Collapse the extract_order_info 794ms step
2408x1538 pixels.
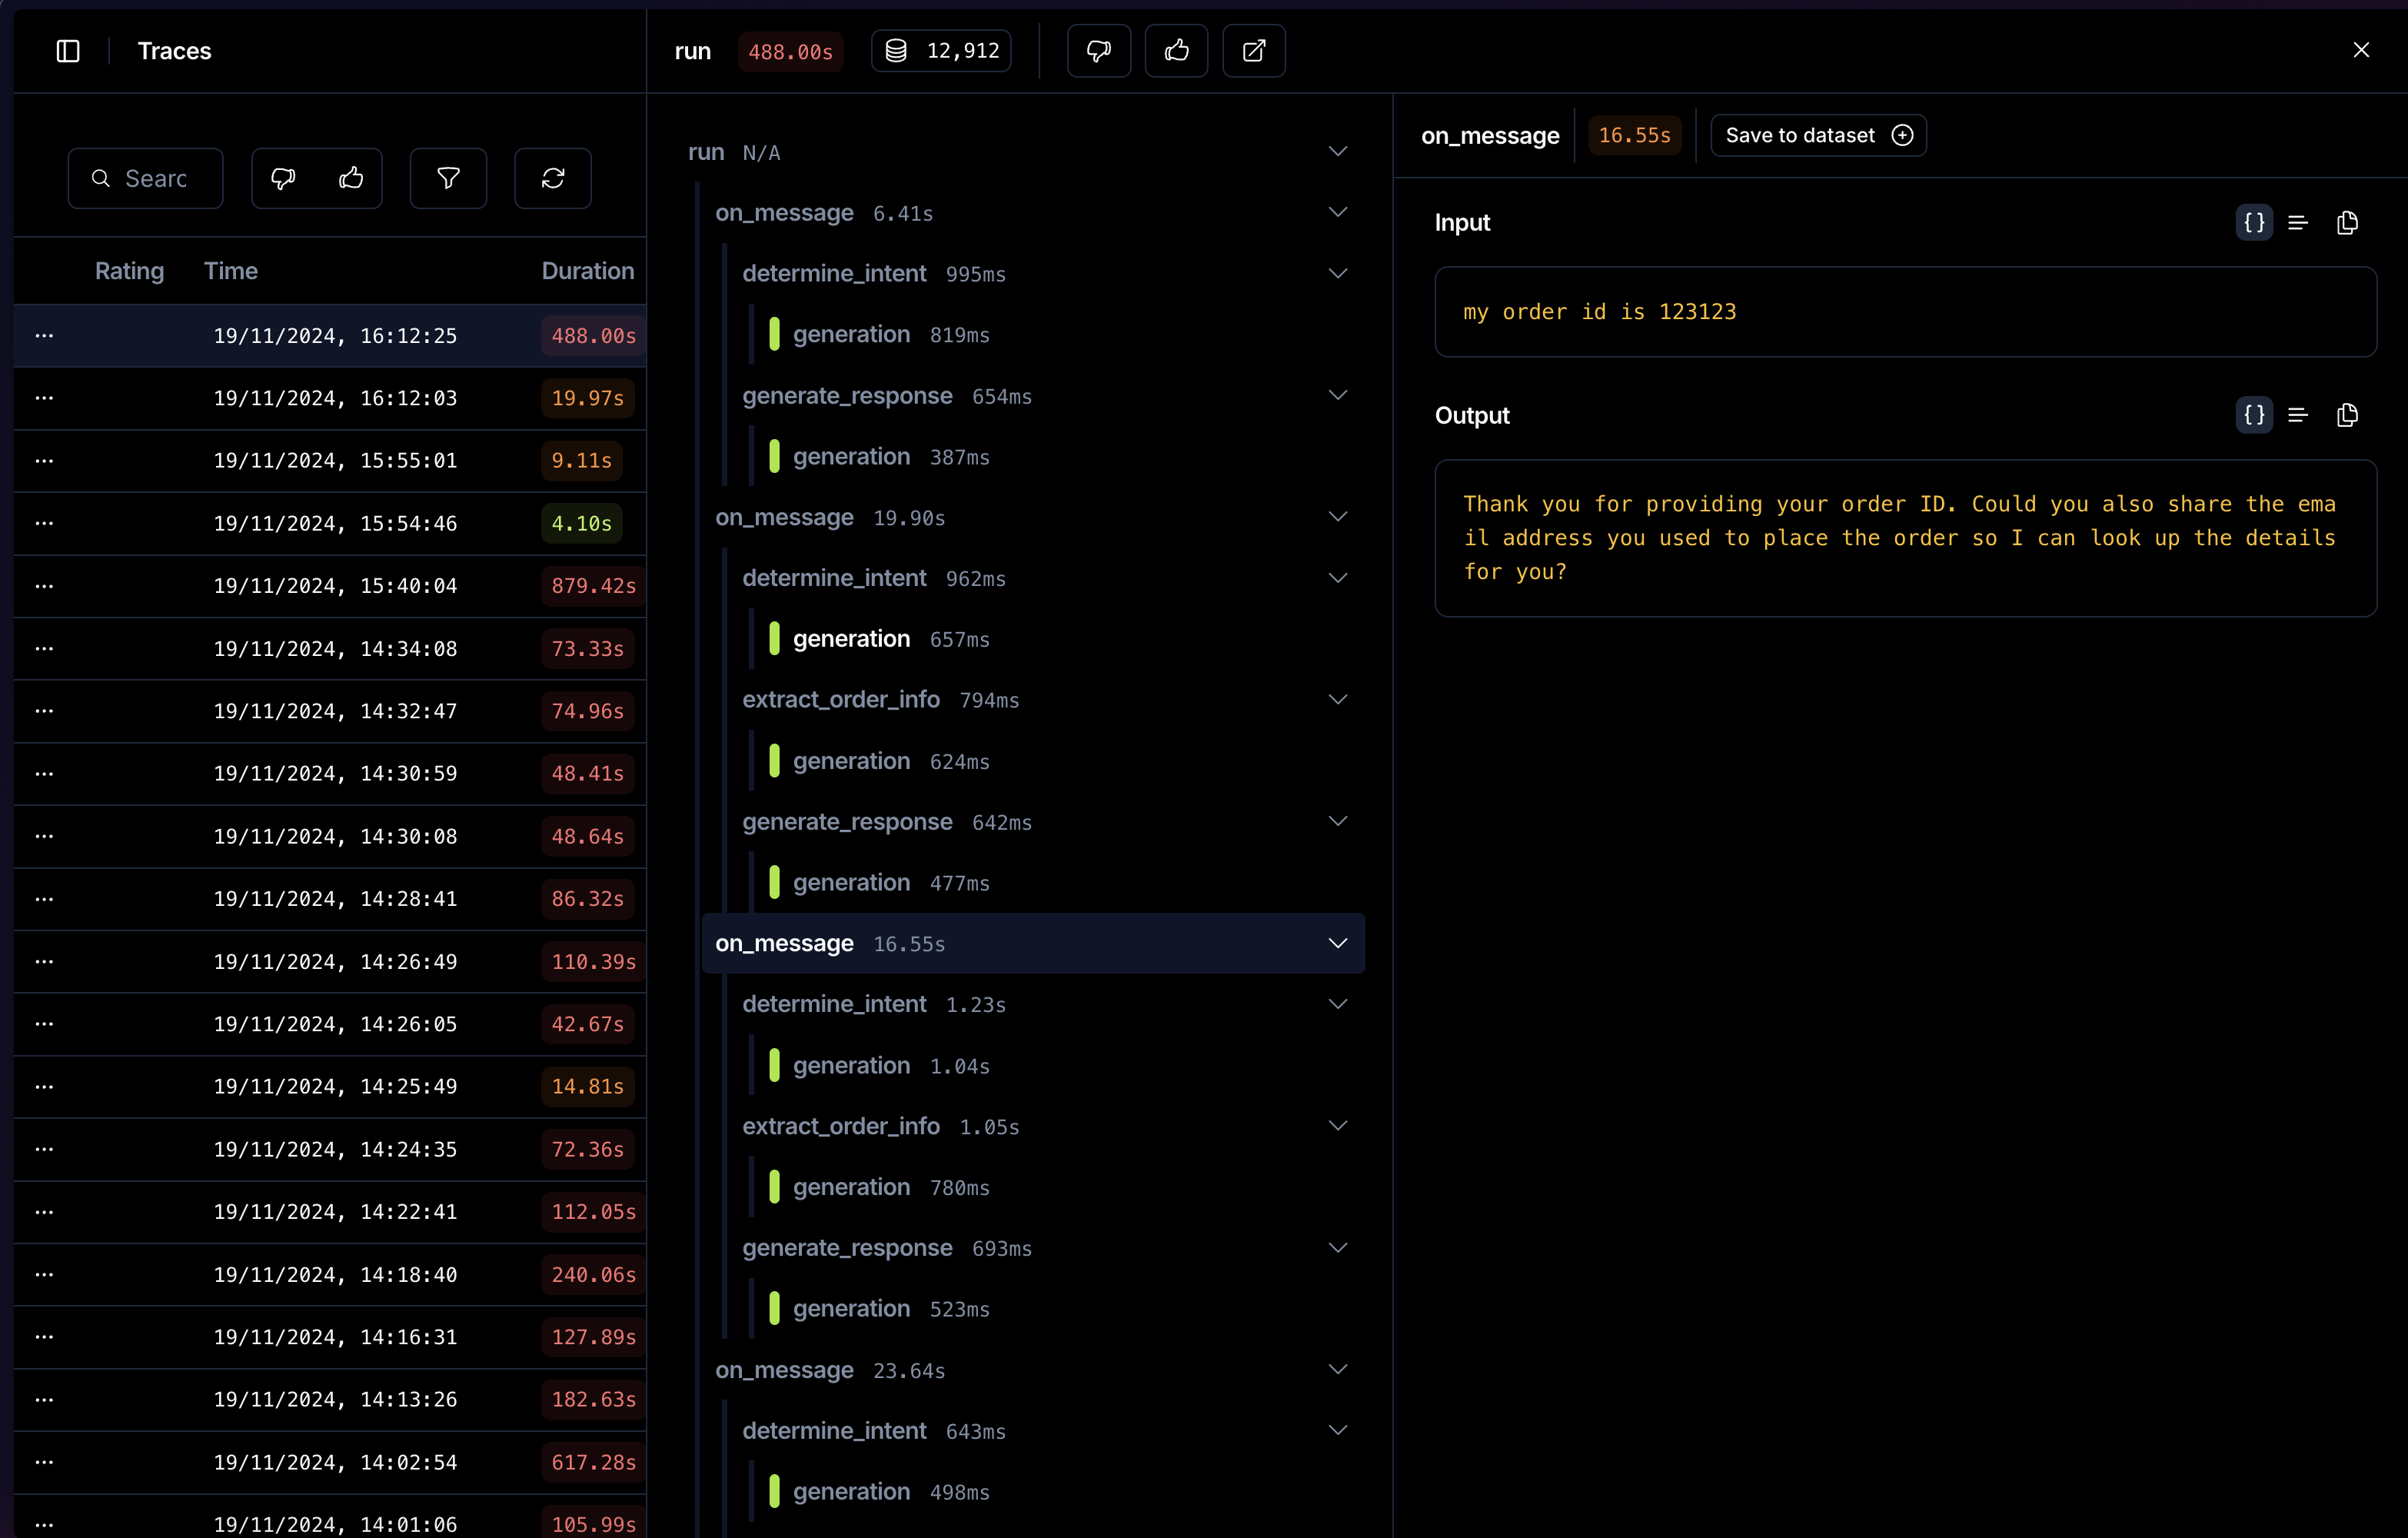click(x=1337, y=700)
